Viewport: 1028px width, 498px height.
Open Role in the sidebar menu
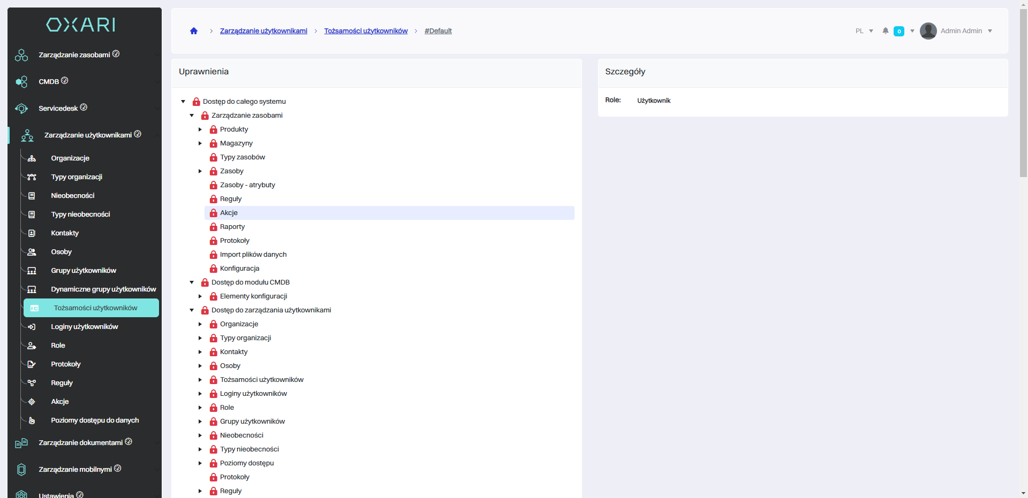point(58,346)
